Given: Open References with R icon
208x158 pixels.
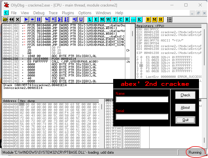Looking at the screenshot, I should tap(127, 20).
